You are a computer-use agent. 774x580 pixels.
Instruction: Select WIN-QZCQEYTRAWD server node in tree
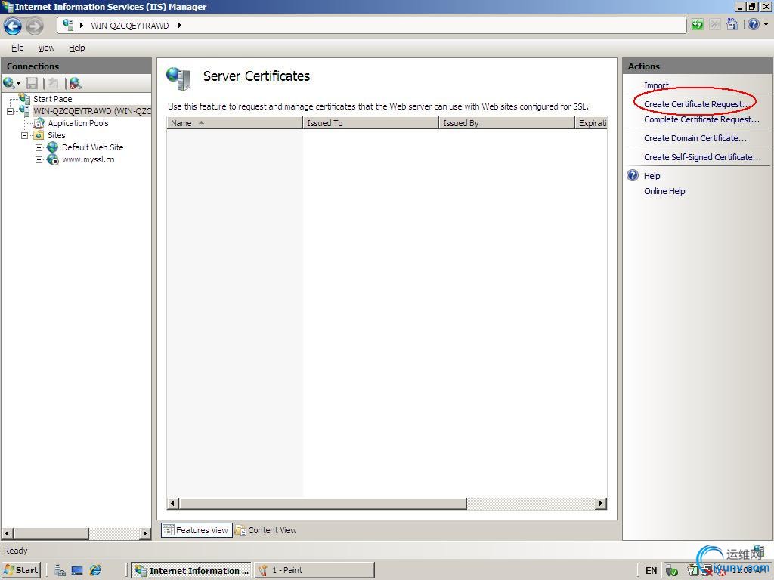pos(91,111)
